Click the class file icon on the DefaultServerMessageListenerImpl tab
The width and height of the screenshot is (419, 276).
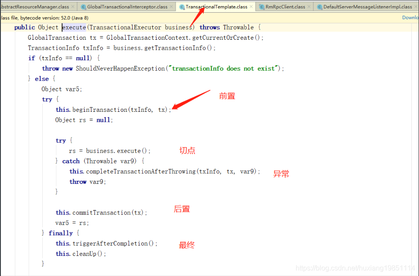pyautogui.click(x=320, y=7)
